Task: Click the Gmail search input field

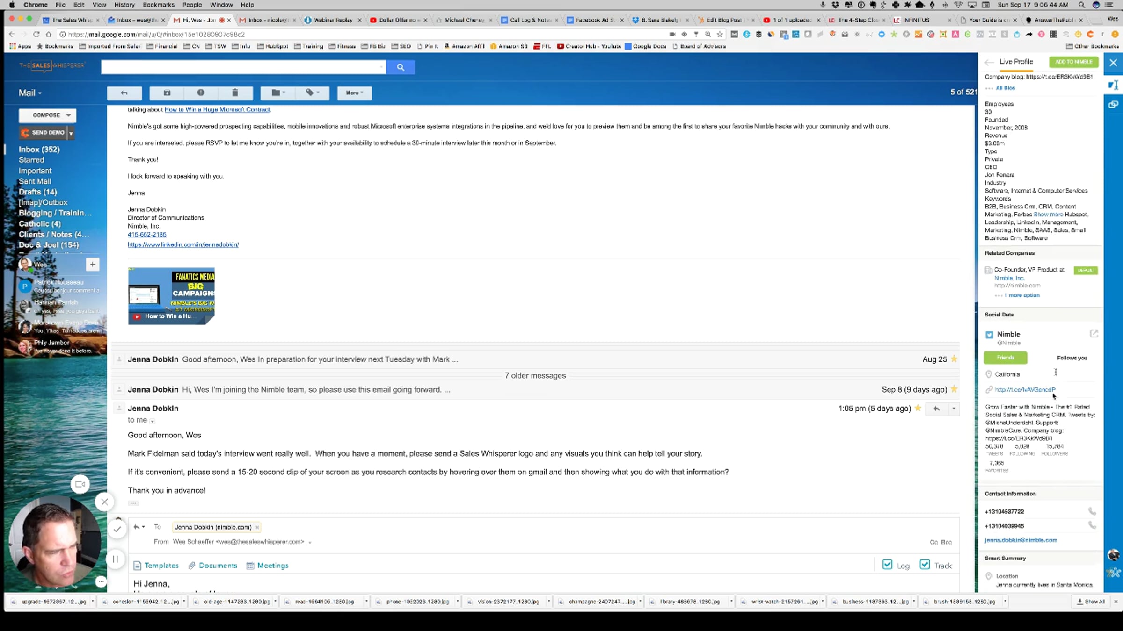Action: (242, 67)
